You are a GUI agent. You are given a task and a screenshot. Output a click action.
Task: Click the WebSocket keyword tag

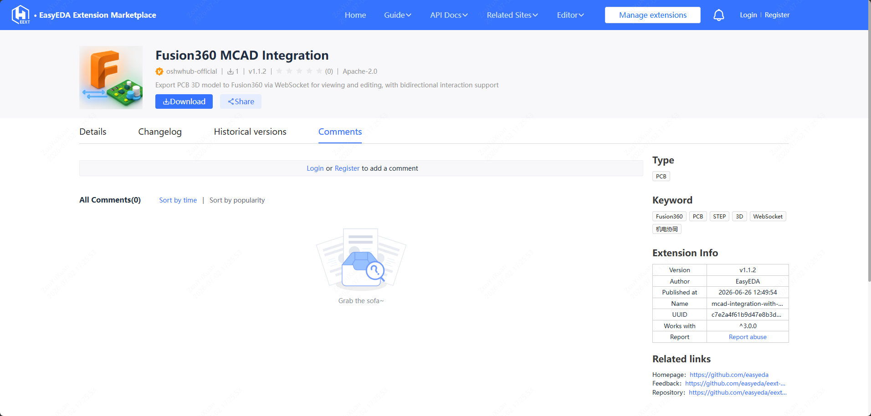click(768, 216)
